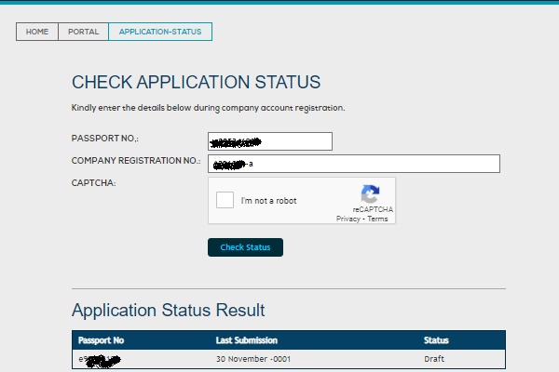Go to the HOME breadcrumb

(x=37, y=32)
